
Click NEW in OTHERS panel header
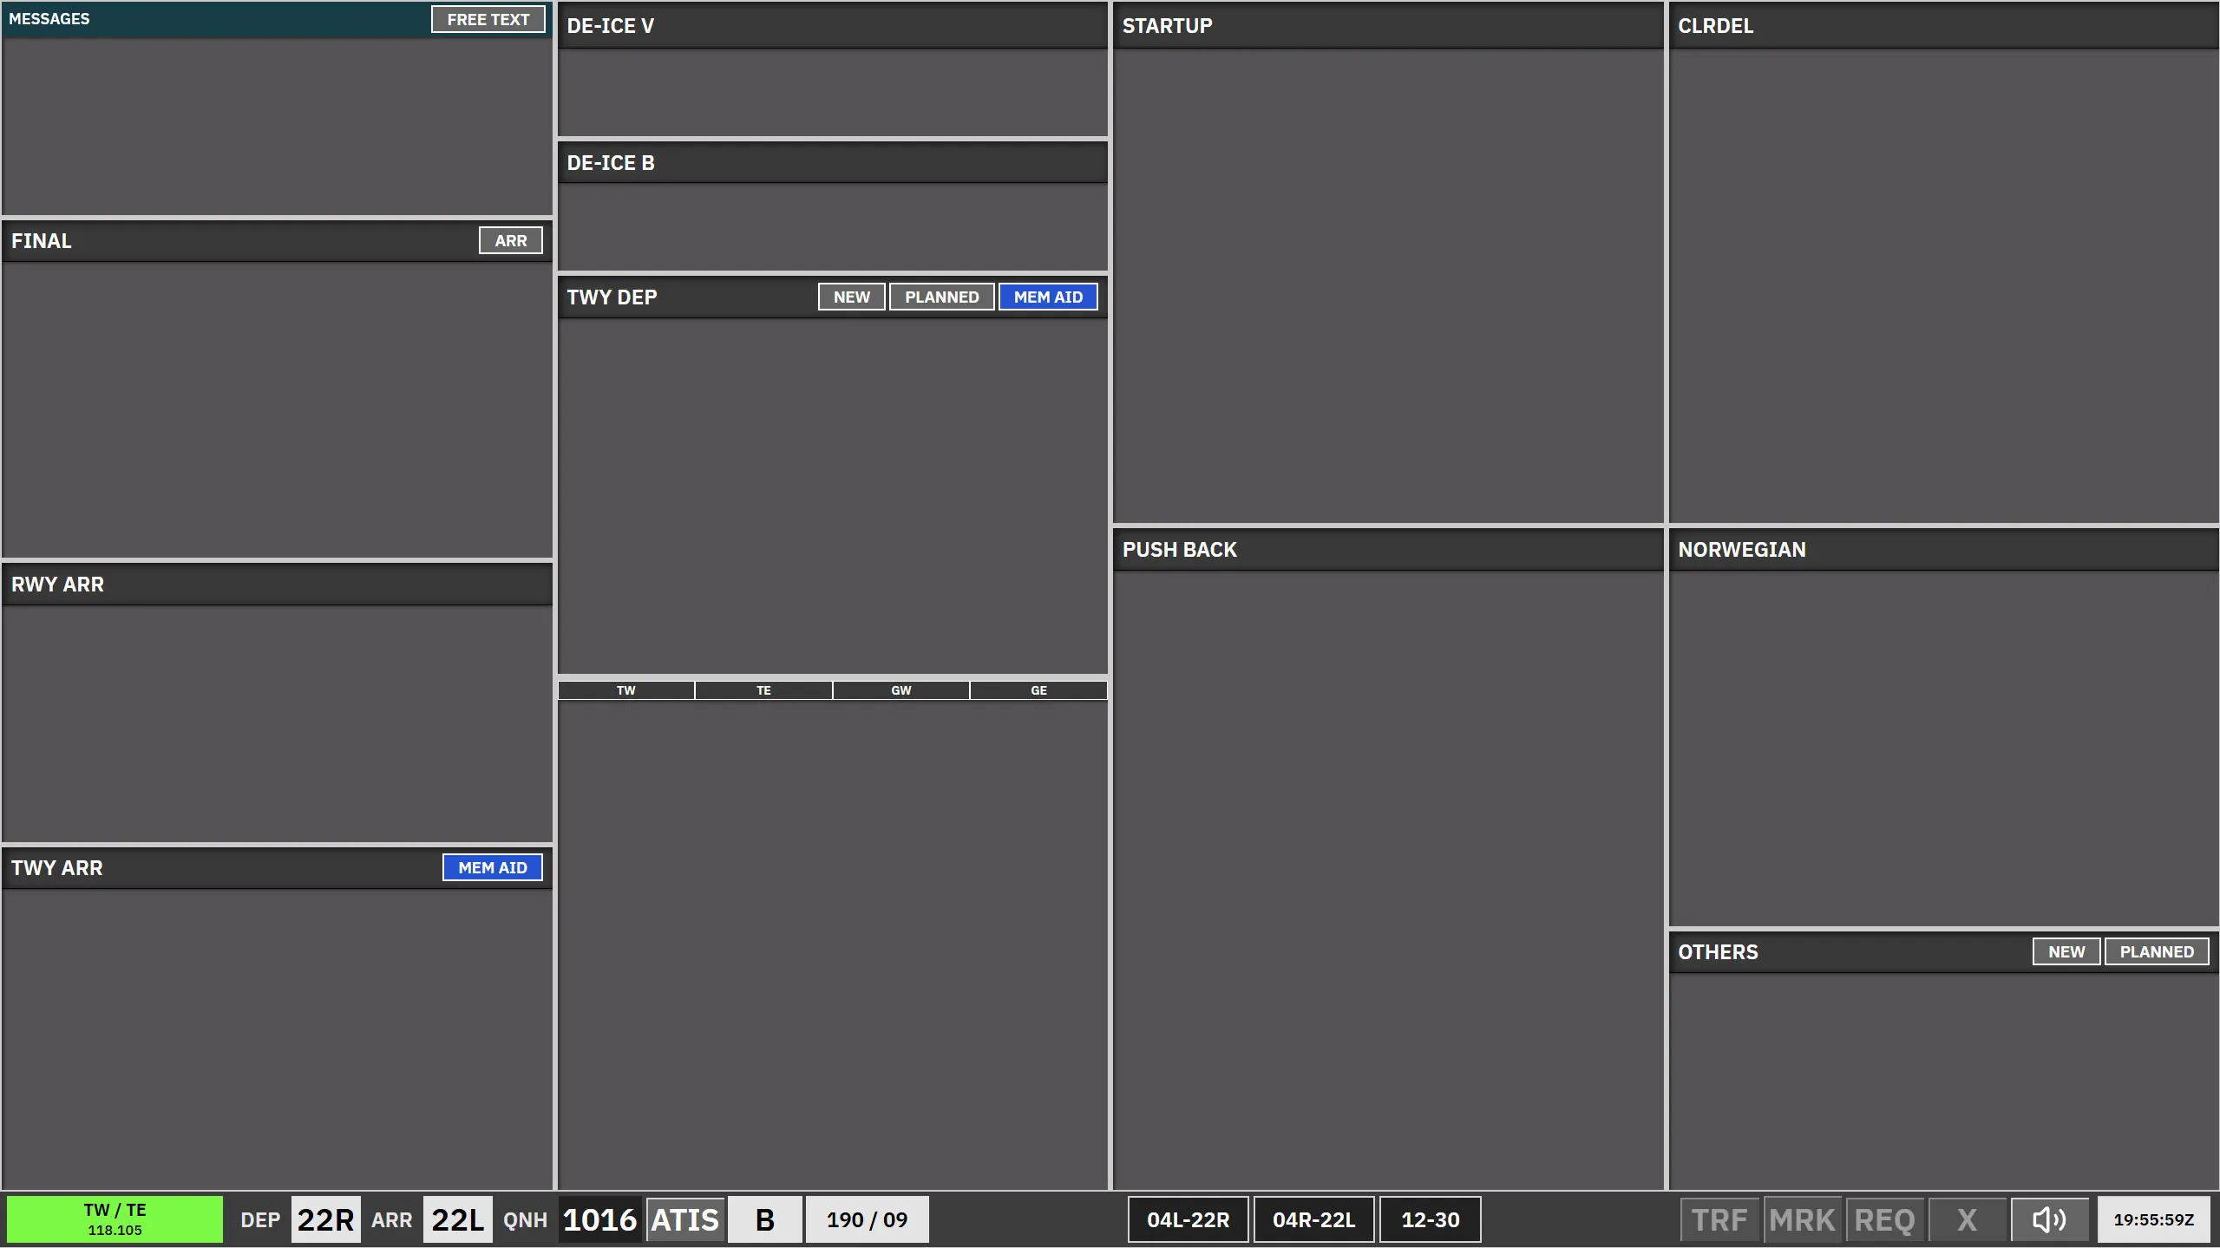point(2066,951)
